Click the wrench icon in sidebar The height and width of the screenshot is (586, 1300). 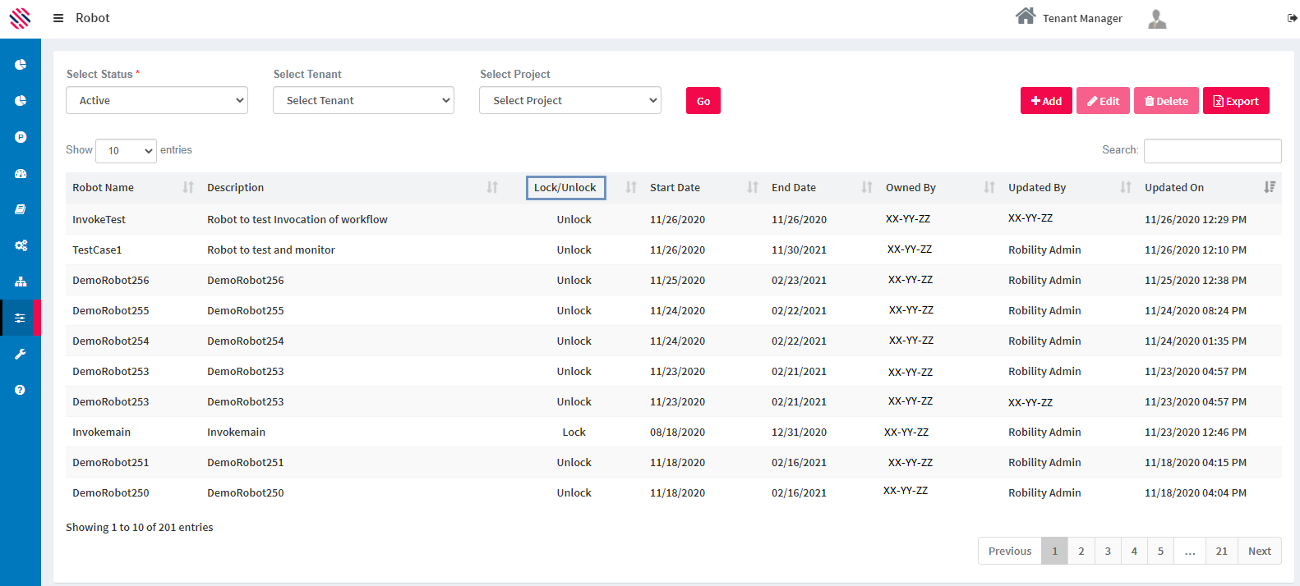click(x=21, y=354)
